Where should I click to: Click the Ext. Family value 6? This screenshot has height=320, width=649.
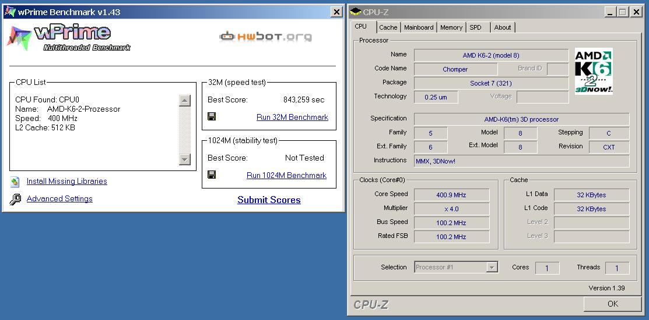pyautogui.click(x=430, y=147)
